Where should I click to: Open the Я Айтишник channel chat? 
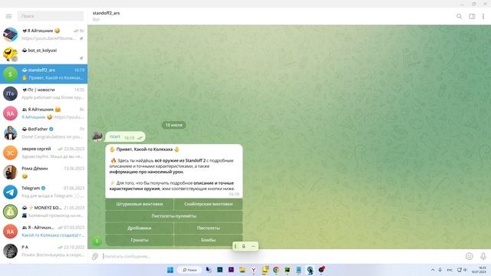(44, 34)
